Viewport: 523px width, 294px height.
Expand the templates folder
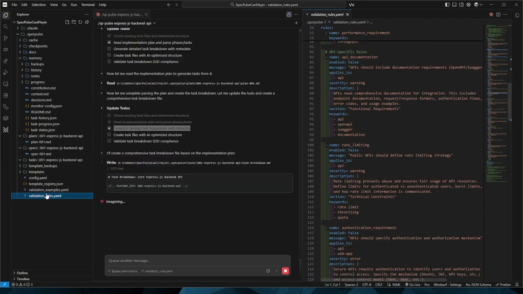[20, 172]
